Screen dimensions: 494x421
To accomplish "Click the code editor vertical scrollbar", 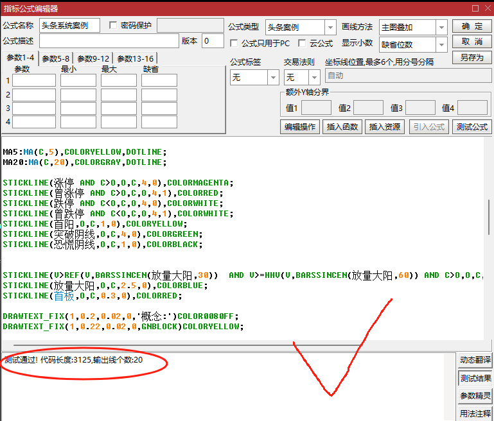I will pyautogui.click(x=490, y=218).
